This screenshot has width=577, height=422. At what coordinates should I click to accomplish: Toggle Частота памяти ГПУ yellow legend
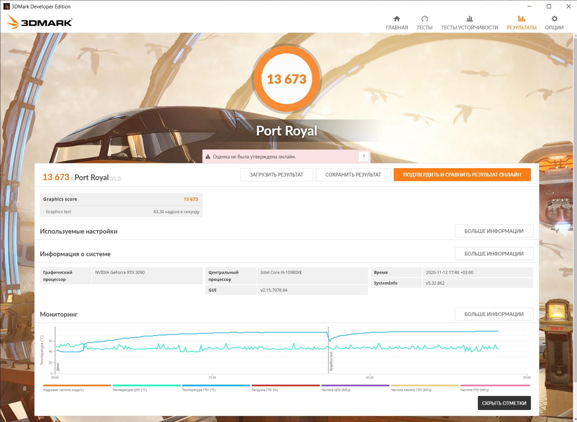click(x=425, y=388)
